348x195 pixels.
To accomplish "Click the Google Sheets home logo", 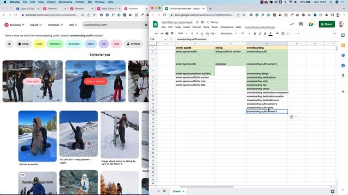I will [155, 24].
